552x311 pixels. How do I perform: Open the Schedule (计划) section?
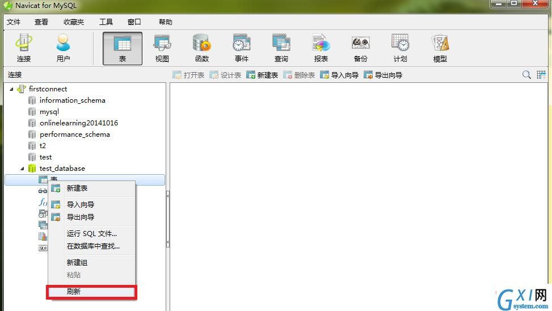tap(401, 49)
